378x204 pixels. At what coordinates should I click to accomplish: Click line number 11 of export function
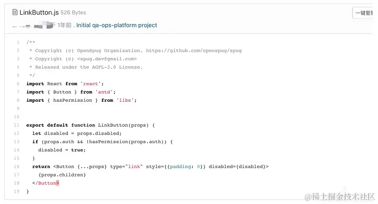[x=17, y=125]
